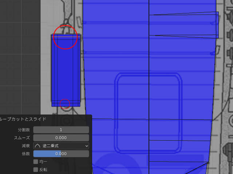
Task: Enable the 反転 checkbox
Action: (36, 170)
